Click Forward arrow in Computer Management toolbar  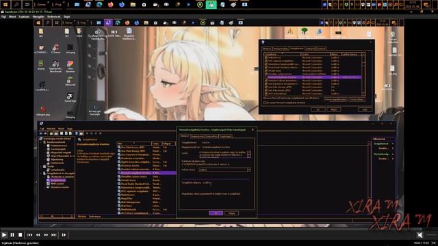tap(45, 134)
